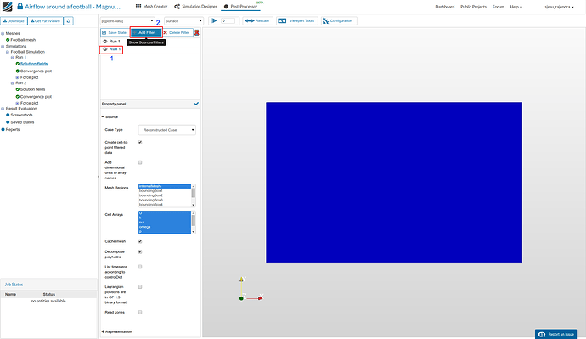Open the Case Type Reconstructed Case dropdown

(167, 130)
